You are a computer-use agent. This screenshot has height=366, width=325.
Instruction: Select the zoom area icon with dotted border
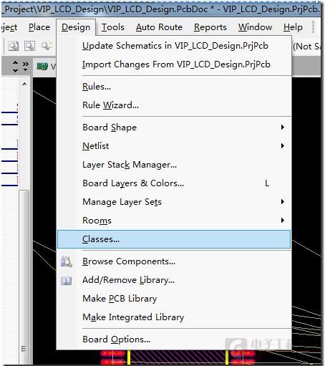30,46
